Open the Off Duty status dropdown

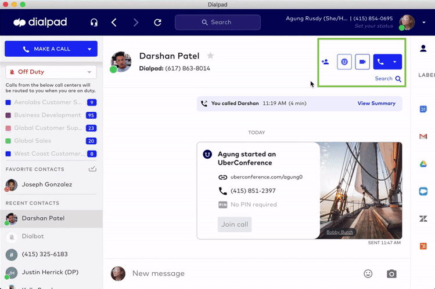pos(51,72)
